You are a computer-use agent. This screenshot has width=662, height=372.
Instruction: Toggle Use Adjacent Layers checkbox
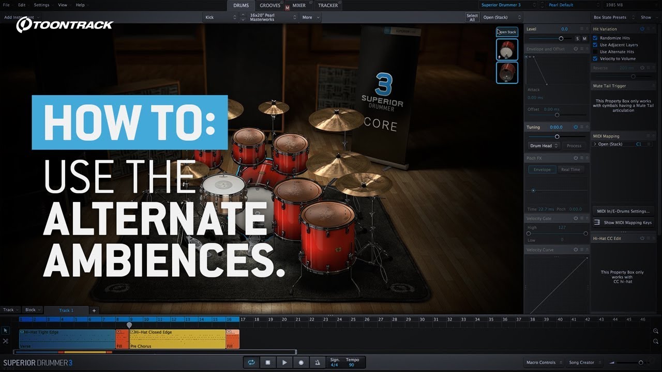pyautogui.click(x=595, y=45)
